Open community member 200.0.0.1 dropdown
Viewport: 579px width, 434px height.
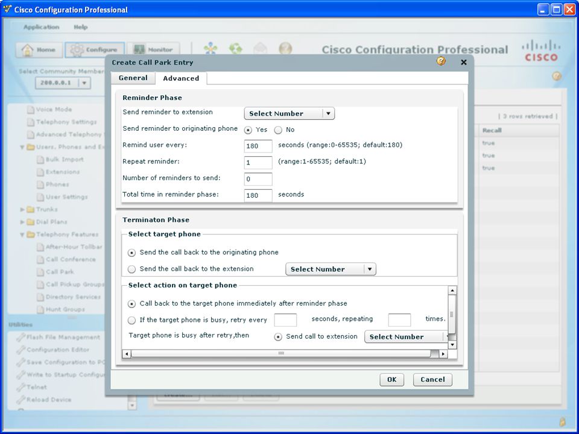[x=63, y=83]
